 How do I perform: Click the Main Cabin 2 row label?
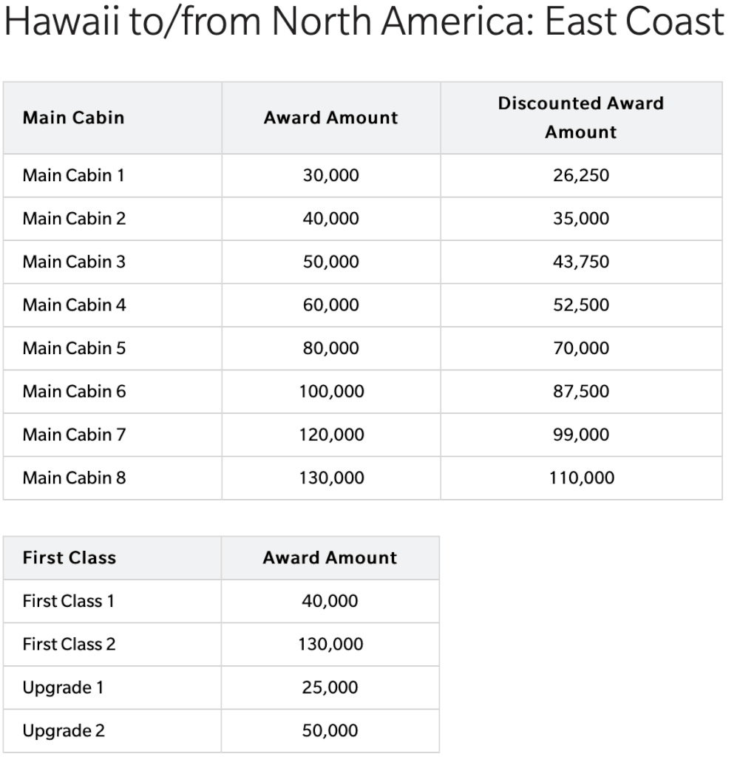click(74, 219)
